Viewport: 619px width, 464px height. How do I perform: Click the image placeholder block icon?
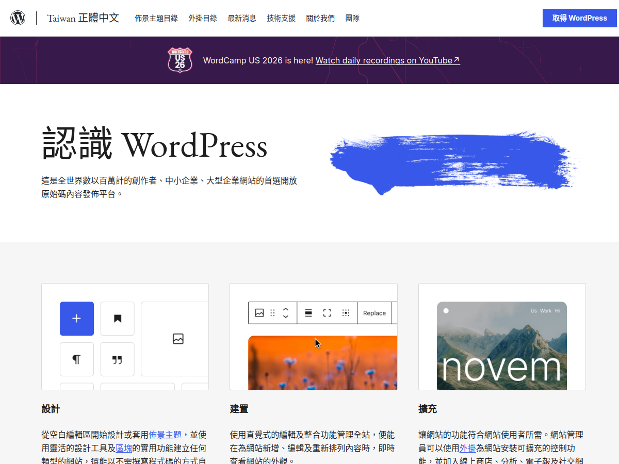(x=178, y=339)
